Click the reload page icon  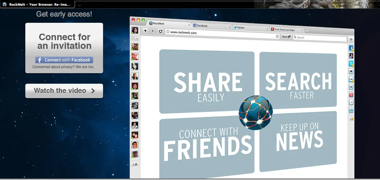click(x=161, y=31)
